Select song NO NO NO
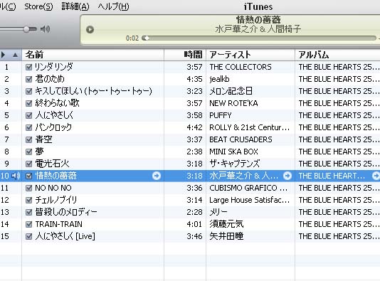This screenshot has width=380, height=281. pyautogui.click(x=53, y=188)
